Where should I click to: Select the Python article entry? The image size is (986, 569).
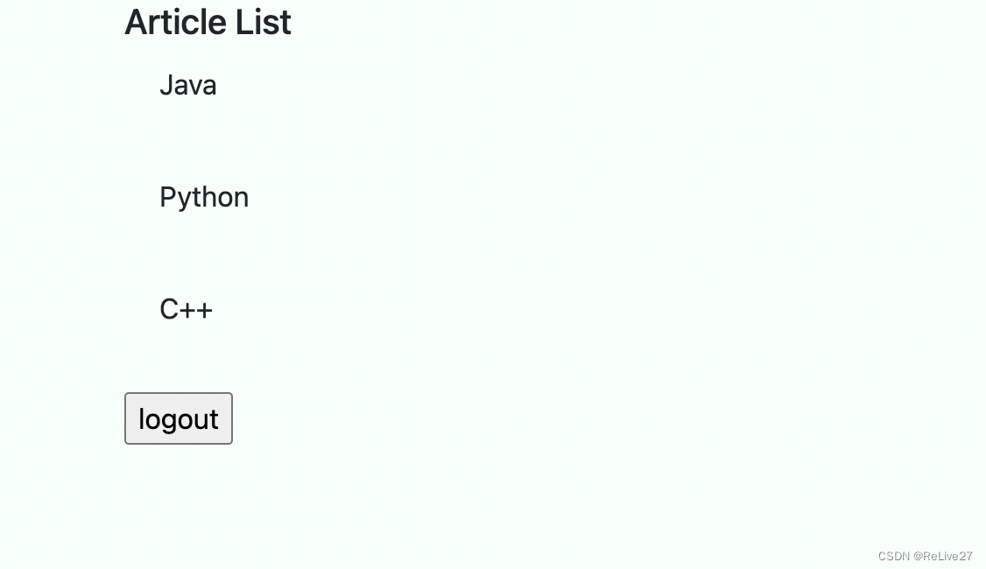coord(204,197)
